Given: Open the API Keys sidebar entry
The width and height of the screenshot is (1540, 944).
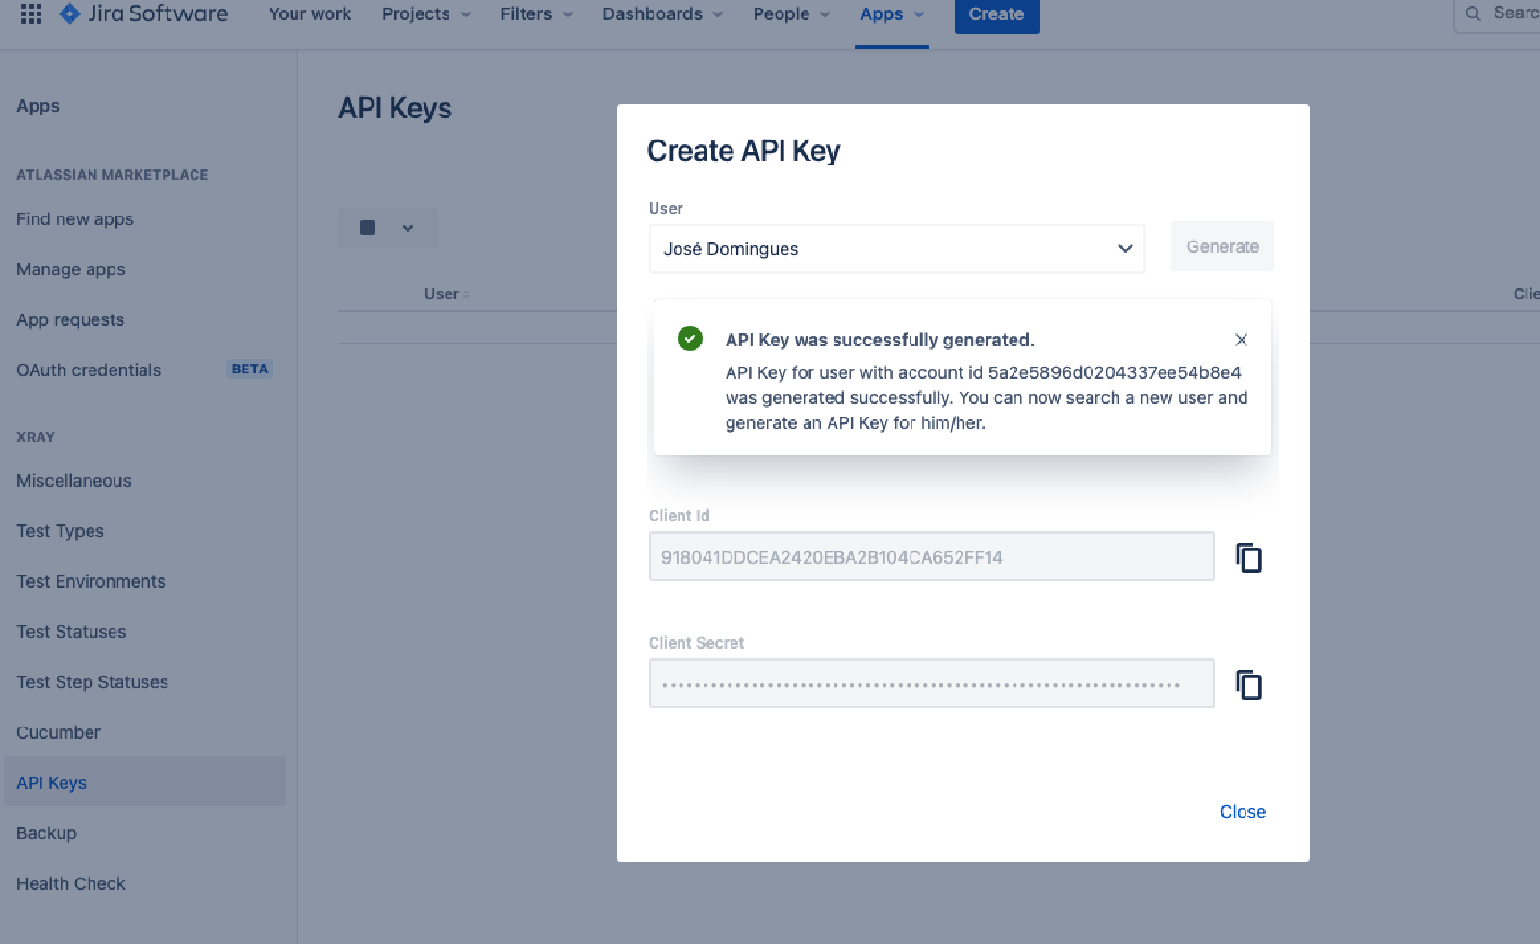Looking at the screenshot, I should 51,782.
